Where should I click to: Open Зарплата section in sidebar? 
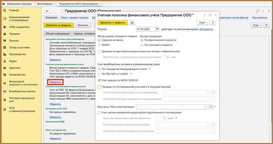(15, 68)
